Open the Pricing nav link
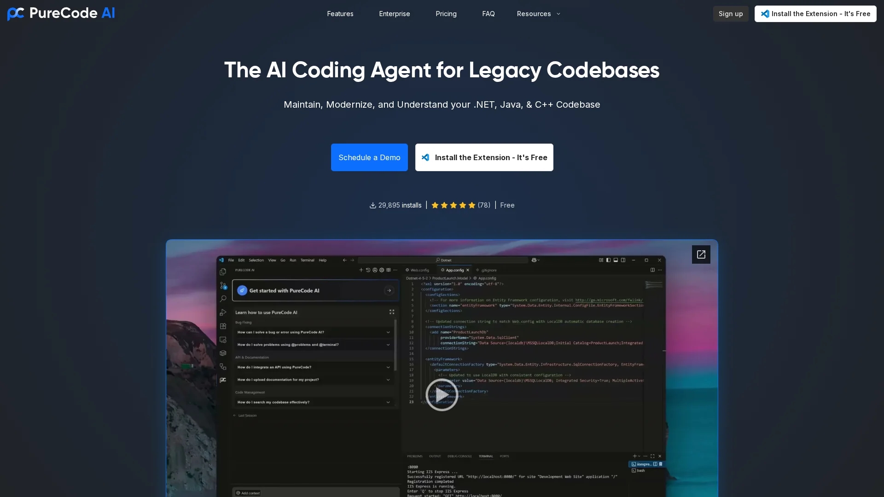 click(446, 14)
